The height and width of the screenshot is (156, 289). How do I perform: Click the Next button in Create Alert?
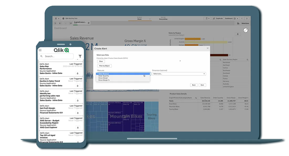tap(202, 85)
